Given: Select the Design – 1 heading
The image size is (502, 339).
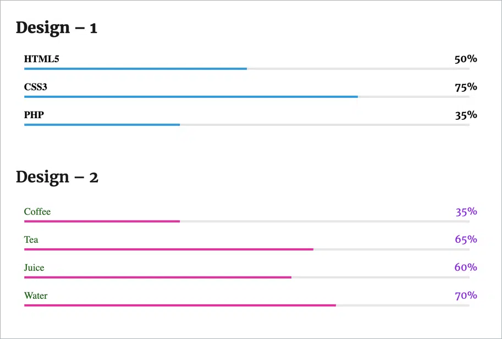Looking at the screenshot, I should coord(56,28).
